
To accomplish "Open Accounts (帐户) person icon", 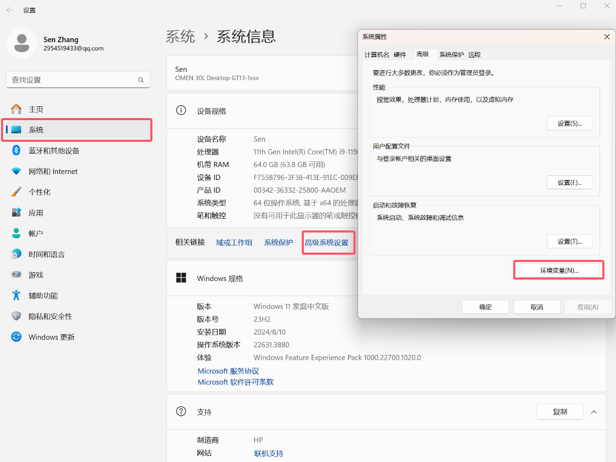I will [x=17, y=234].
